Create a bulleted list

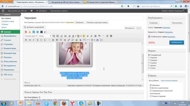point(42,40)
